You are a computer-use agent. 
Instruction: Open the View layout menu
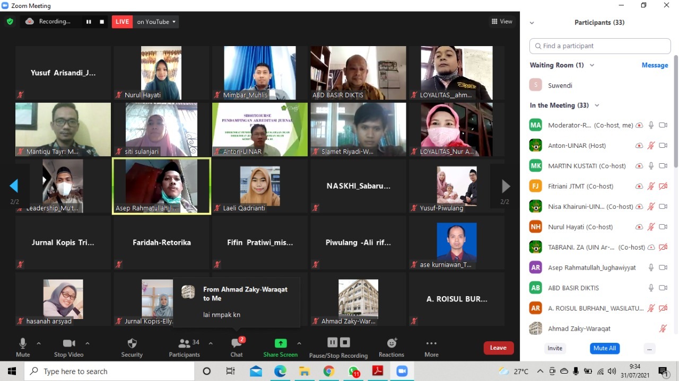click(502, 22)
